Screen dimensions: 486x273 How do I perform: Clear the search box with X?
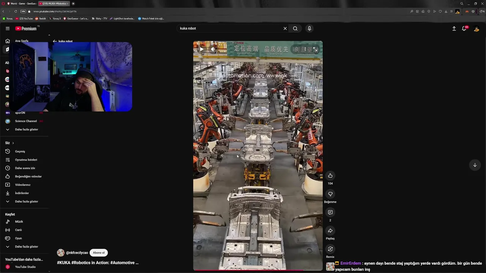tap(285, 28)
